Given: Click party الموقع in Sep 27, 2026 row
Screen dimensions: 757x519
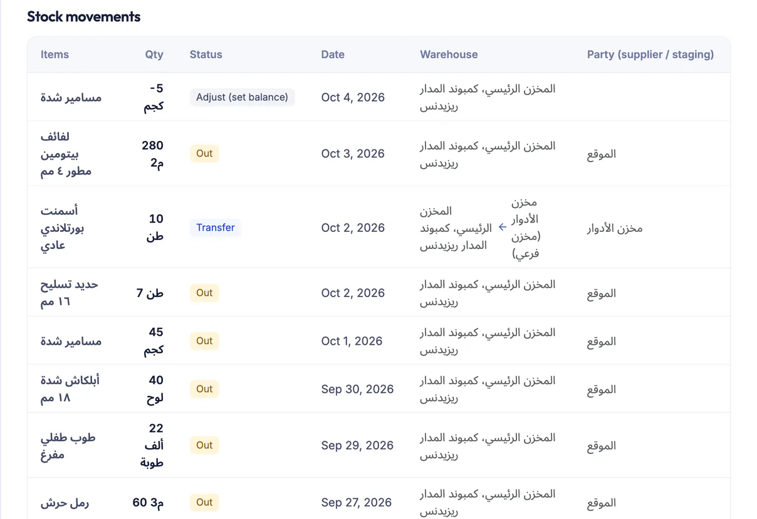Looking at the screenshot, I should pos(602,503).
